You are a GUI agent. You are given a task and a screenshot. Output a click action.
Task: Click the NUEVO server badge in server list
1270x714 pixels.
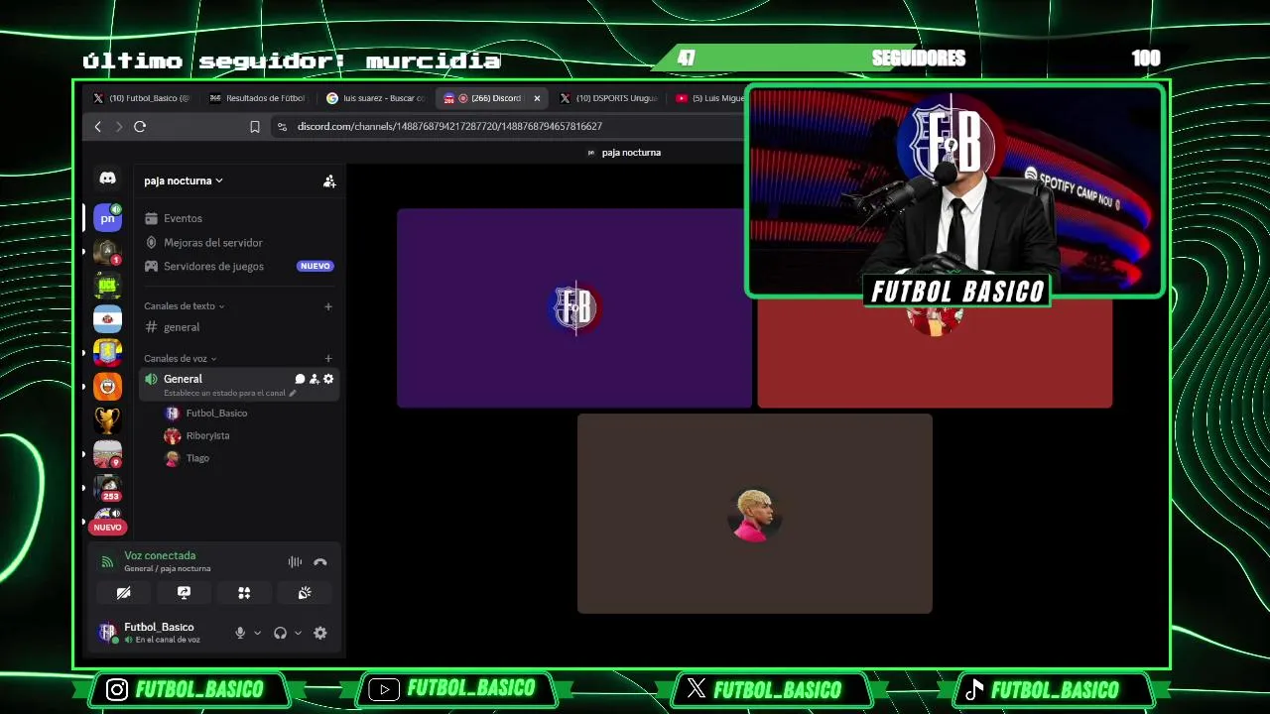coord(107,528)
